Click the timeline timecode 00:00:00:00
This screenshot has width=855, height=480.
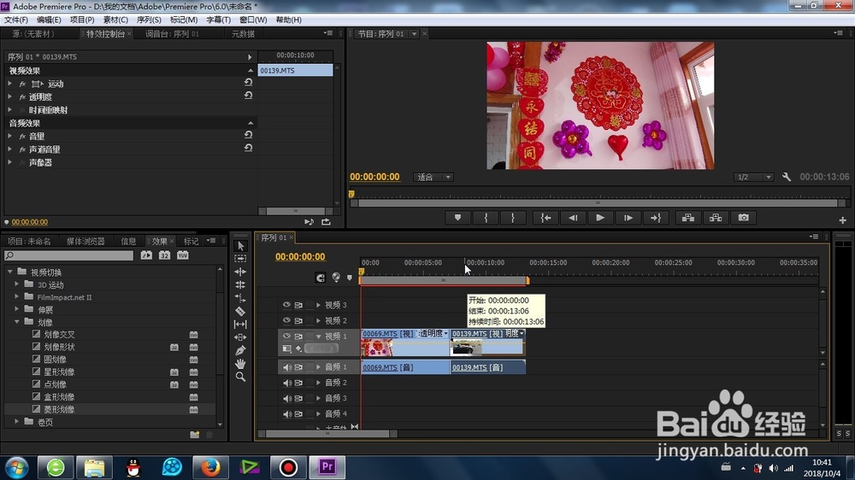[x=300, y=256]
